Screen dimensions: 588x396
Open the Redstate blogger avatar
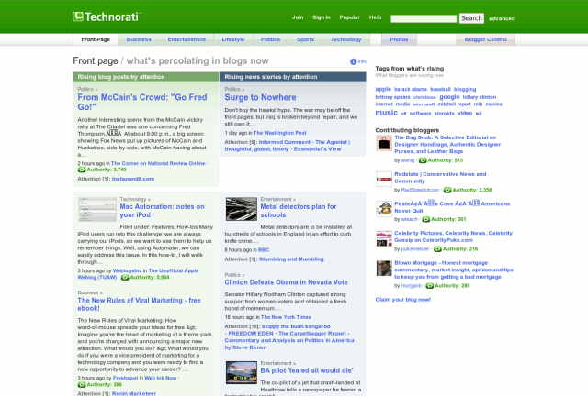click(384, 180)
